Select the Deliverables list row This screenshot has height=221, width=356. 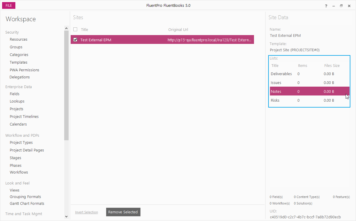click(310, 74)
